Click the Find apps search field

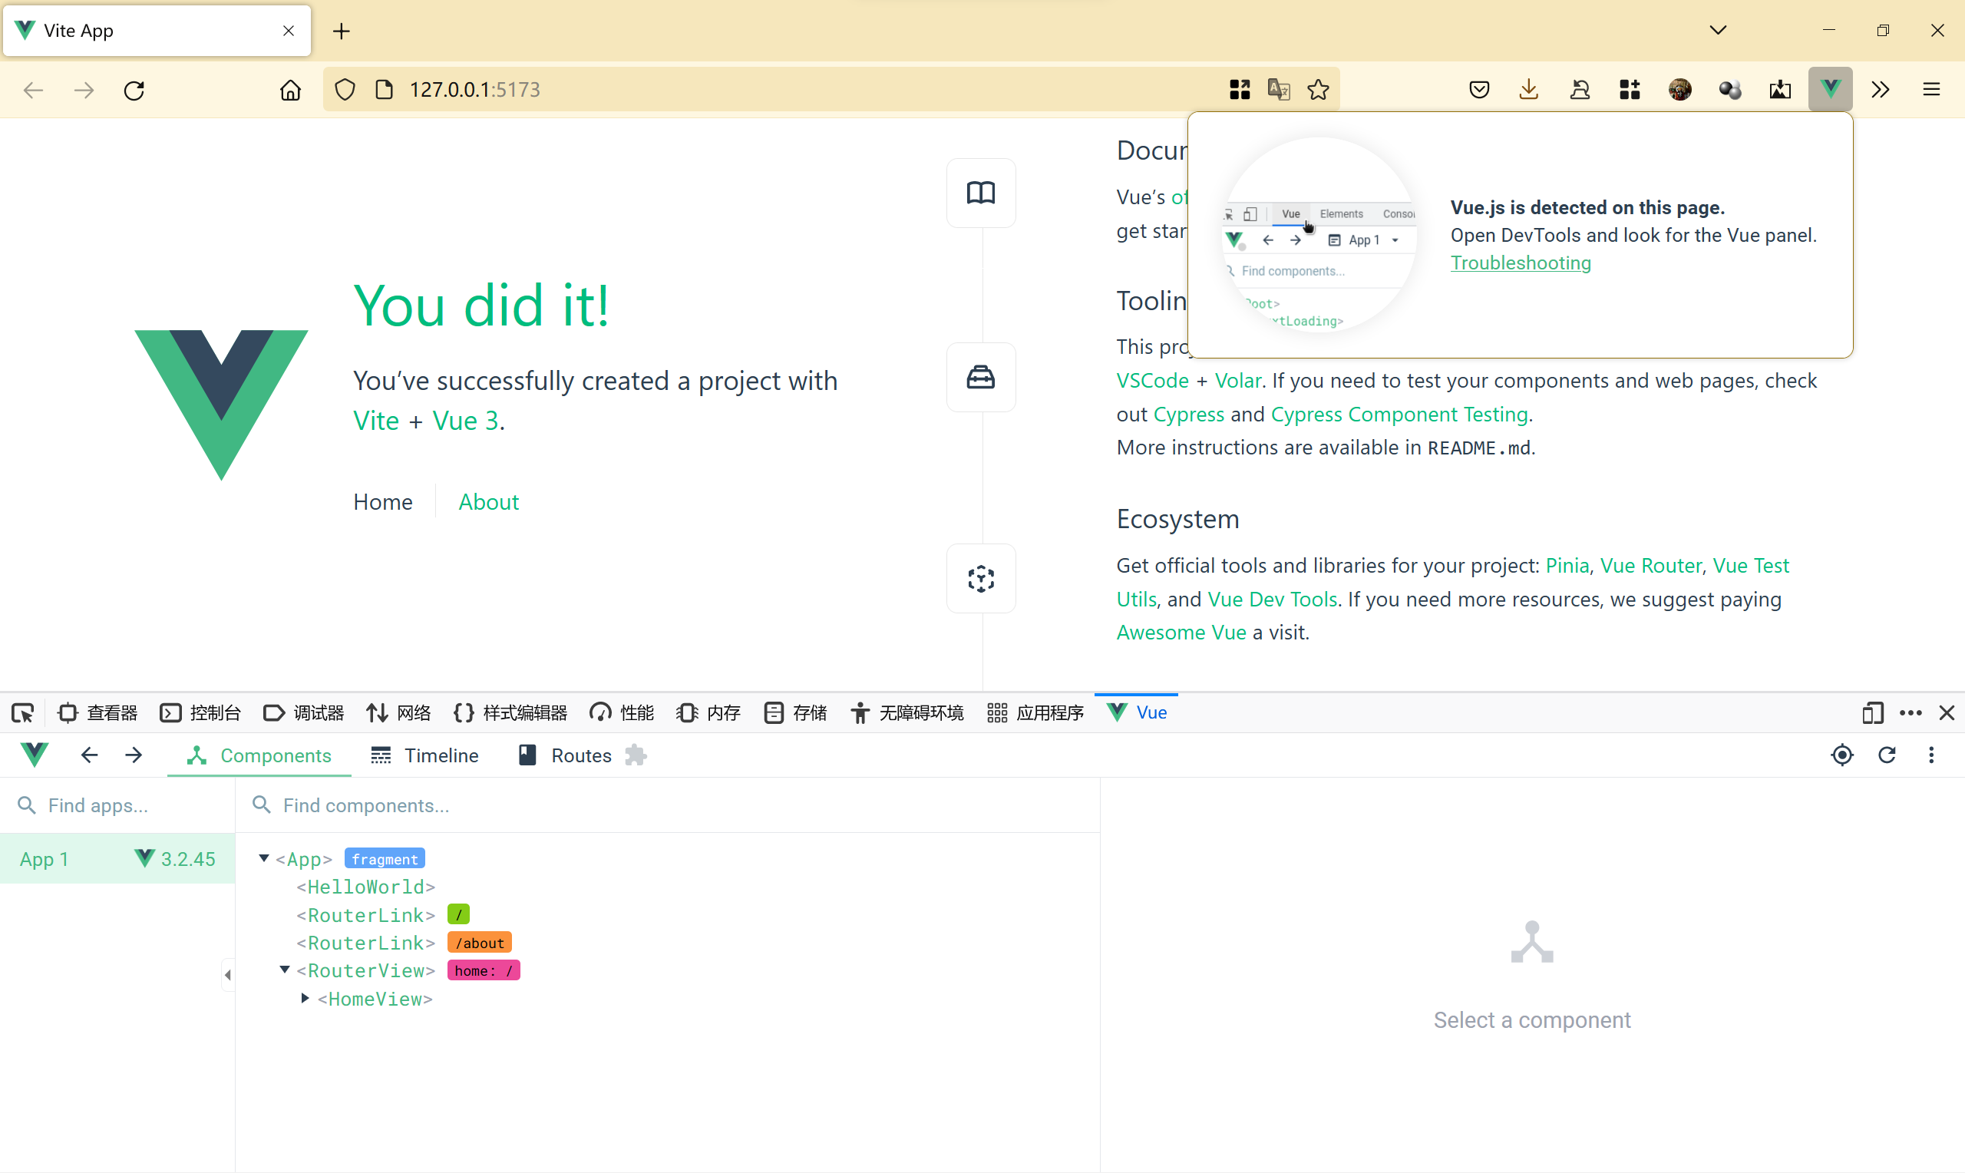[117, 805]
